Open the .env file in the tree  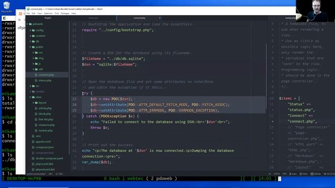click(x=38, y=136)
